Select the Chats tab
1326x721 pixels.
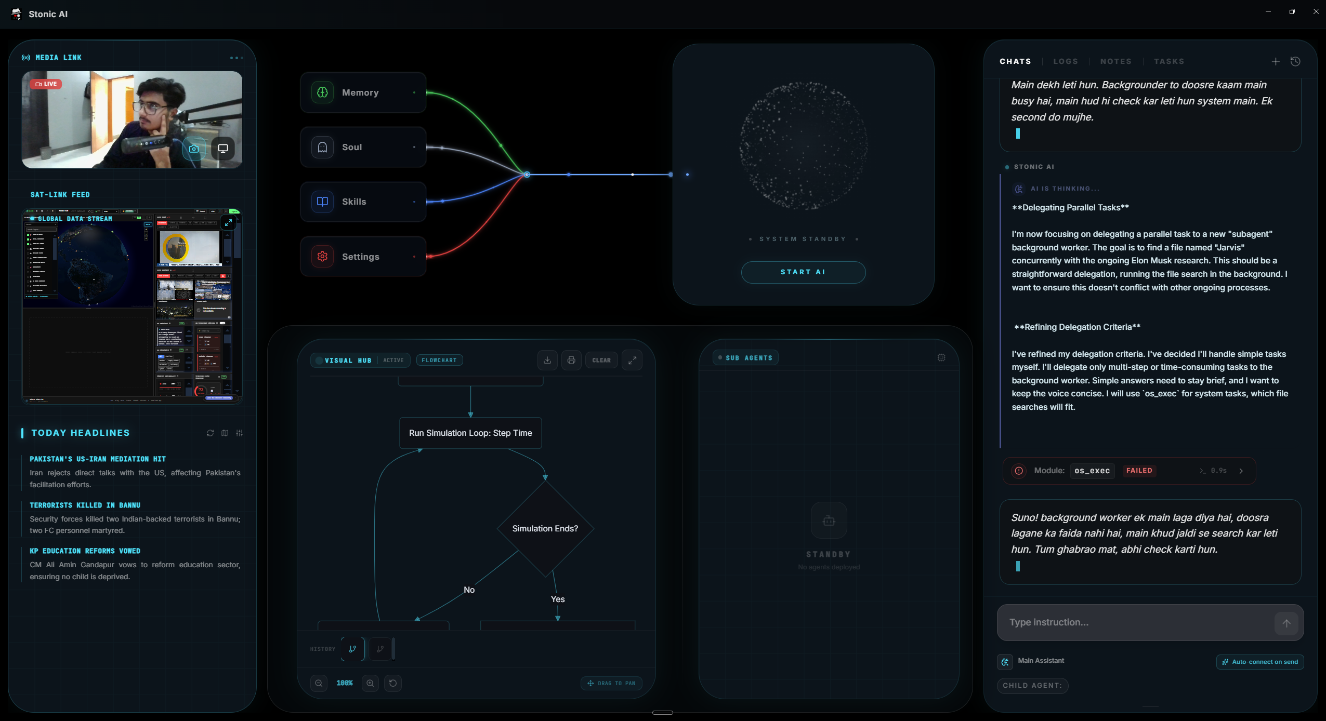pos(1015,61)
